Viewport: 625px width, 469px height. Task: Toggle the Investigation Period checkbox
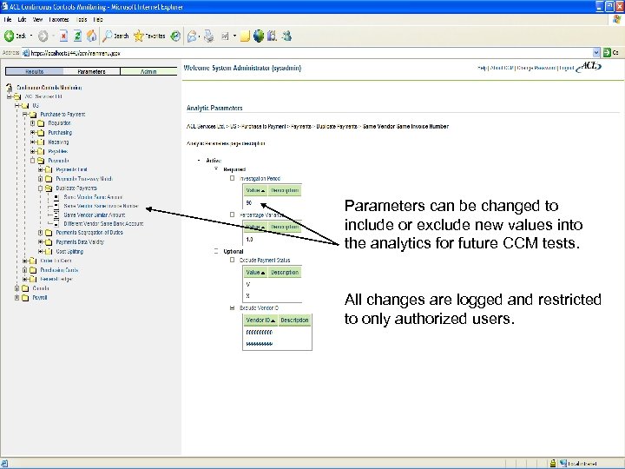coord(233,178)
